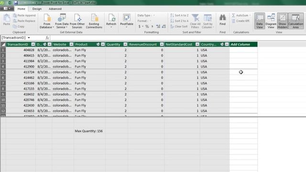Open Country column filter dropdown

pyautogui.click(x=227, y=44)
